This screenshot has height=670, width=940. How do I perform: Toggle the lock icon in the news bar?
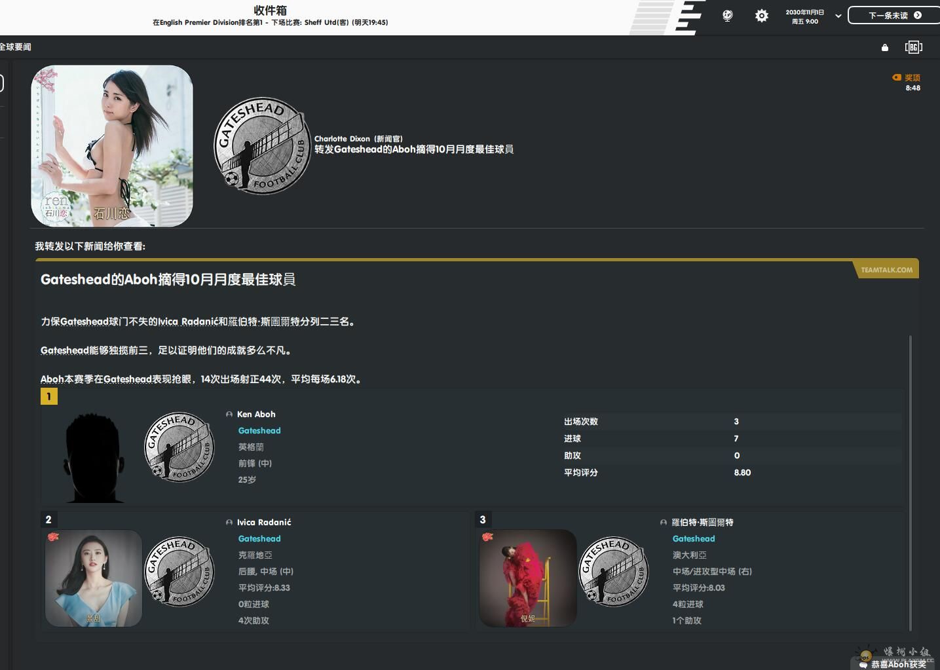tap(885, 47)
